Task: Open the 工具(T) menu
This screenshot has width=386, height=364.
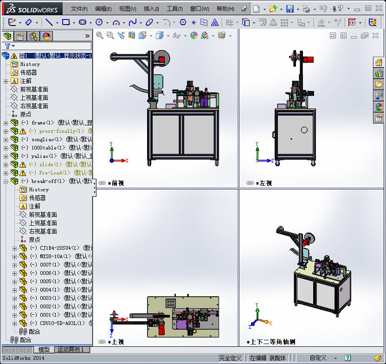Action: tap(174, 9)
